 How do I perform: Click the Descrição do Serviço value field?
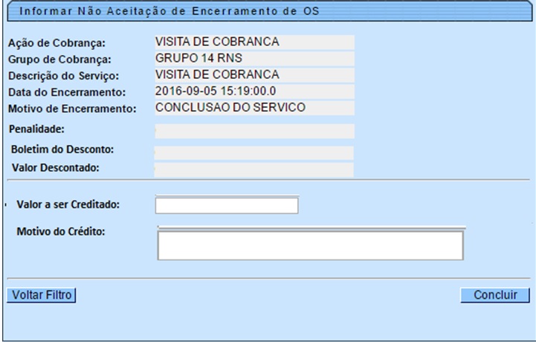254,75
